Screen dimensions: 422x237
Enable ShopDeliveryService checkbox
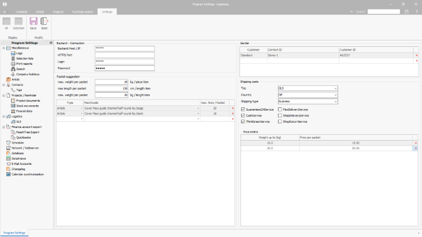280,115
